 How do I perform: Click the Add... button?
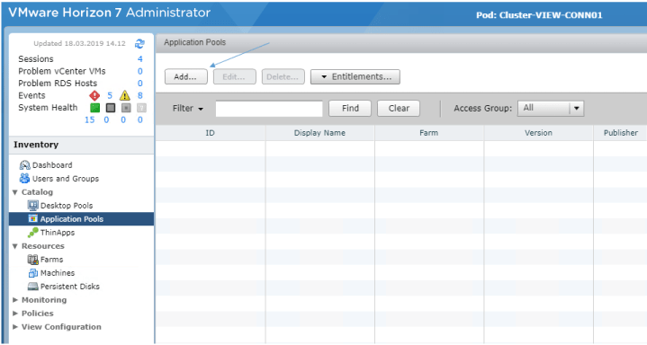click(185, 76)
